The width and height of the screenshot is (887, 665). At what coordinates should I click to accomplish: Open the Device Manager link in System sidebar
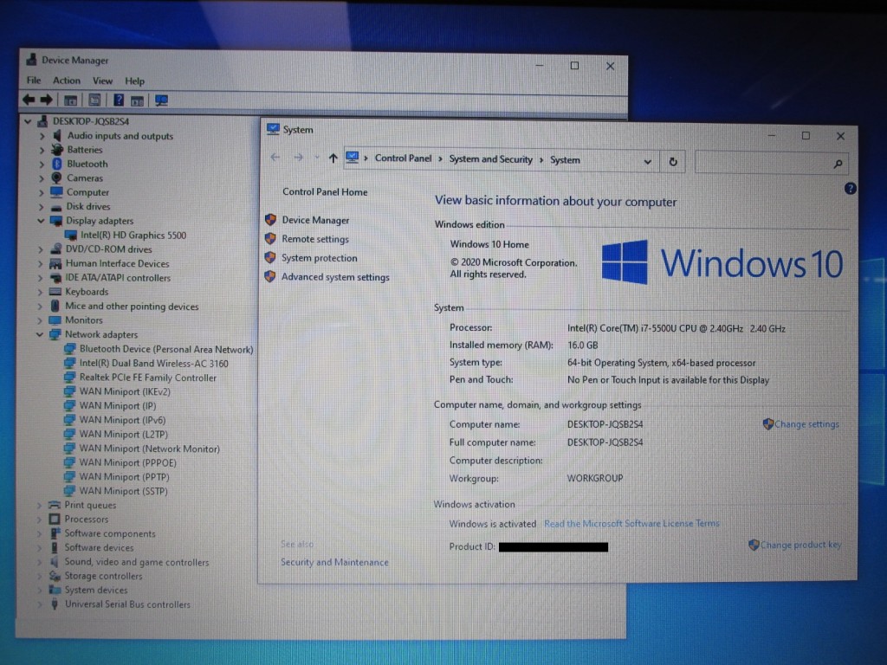tap(315, 220)
